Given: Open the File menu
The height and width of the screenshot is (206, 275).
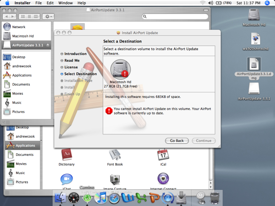Looking at the screenshot, I should pos(38,3).
